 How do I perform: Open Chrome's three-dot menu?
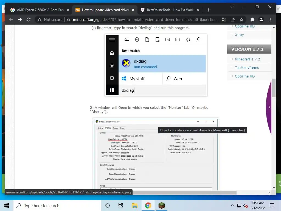[x=270, y=20]
